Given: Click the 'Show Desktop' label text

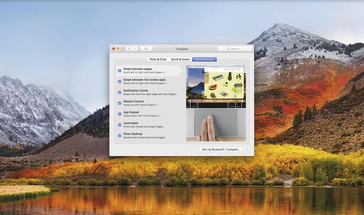Looking at the screenshot, I should [133, 134].
